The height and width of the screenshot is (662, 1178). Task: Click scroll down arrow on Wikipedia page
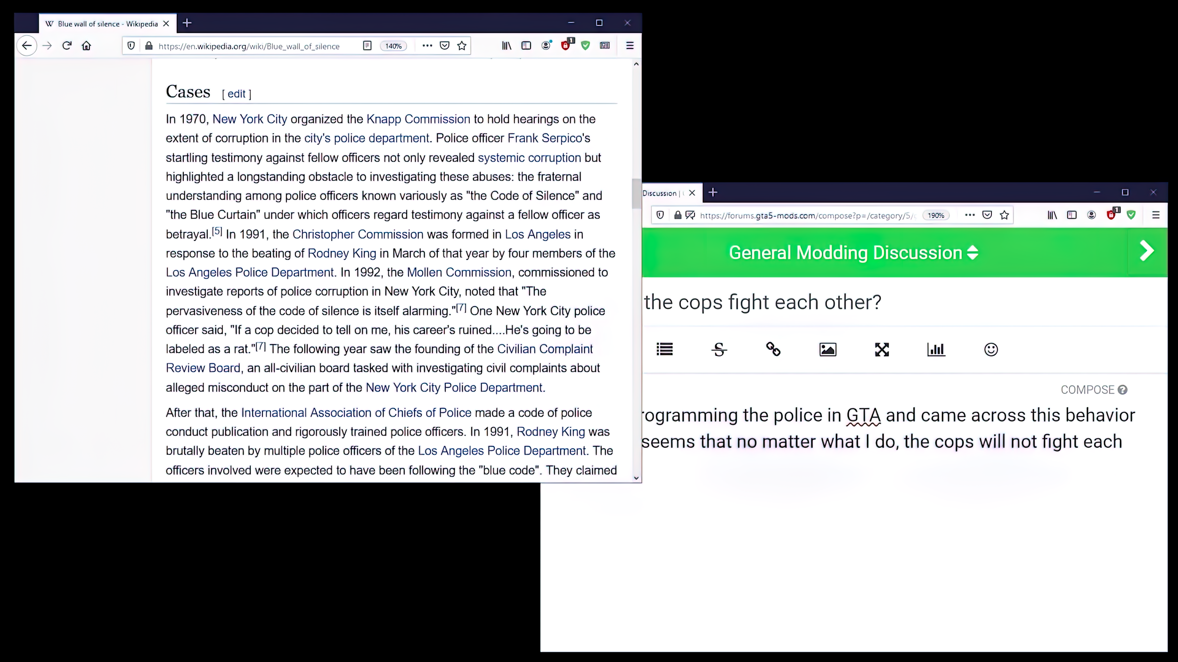tap(636, 478)
